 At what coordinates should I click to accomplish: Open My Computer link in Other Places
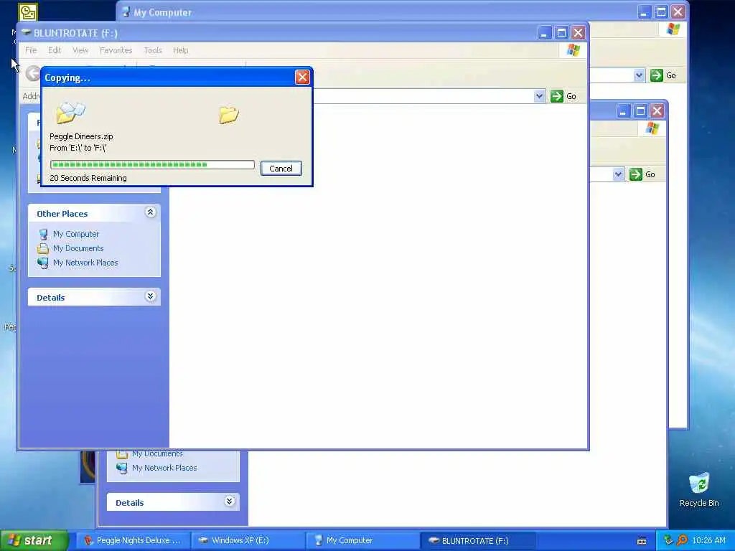[76, 234]
